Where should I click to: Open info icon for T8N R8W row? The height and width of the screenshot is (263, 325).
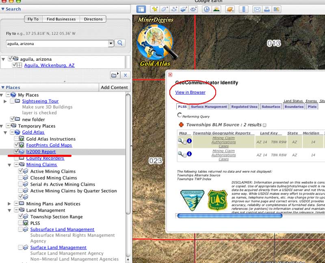pos(189,154)
